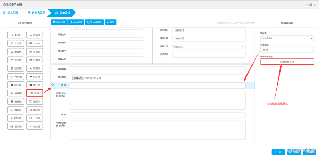
Task: Open the CostDetails bound table dropdown
Action: (287, 38)
